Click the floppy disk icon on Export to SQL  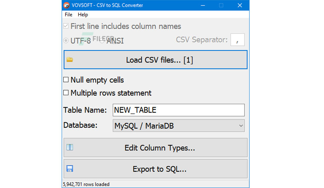(70, 169)
